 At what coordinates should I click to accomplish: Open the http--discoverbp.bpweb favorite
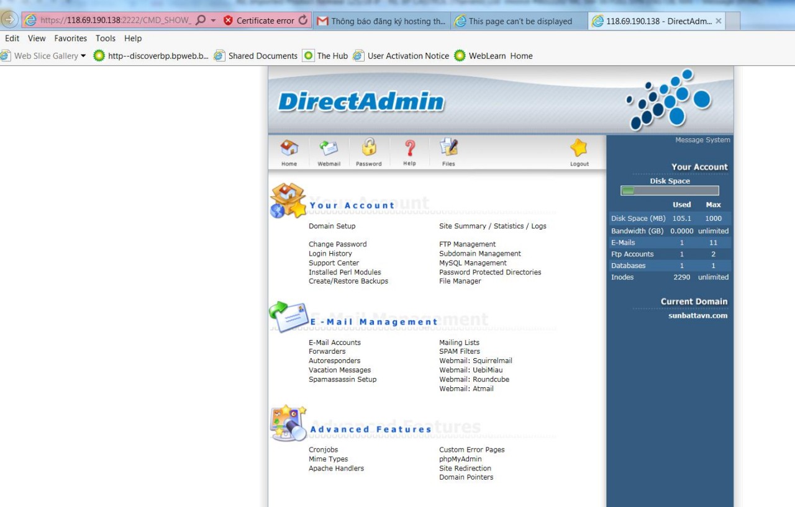pos(151,56)
